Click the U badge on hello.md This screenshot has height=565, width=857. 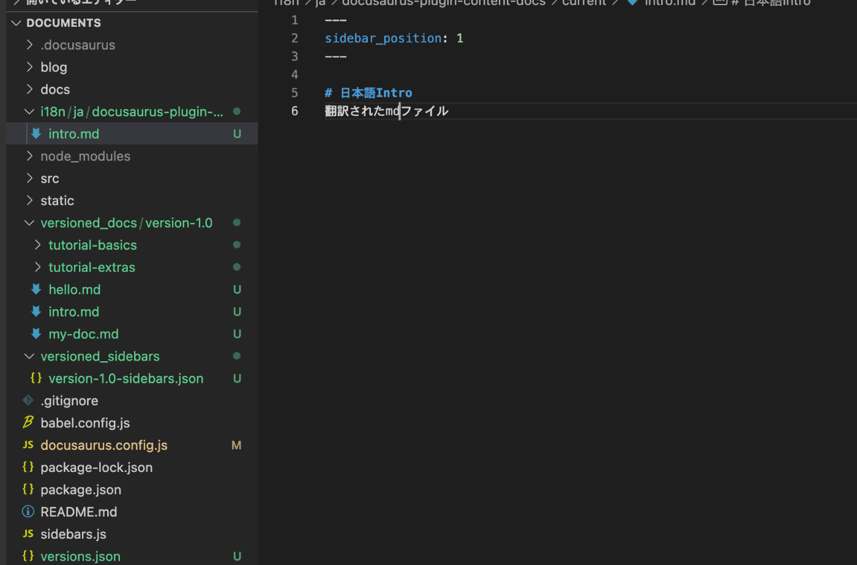(237, 289)
